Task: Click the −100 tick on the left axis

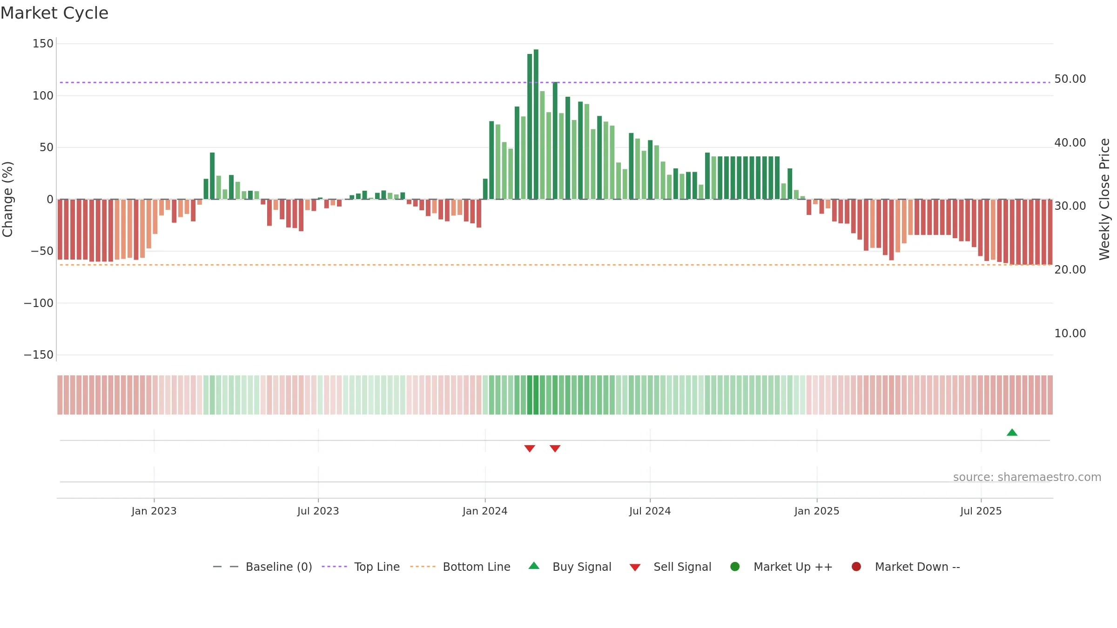Action: click(x=39, y=303)
